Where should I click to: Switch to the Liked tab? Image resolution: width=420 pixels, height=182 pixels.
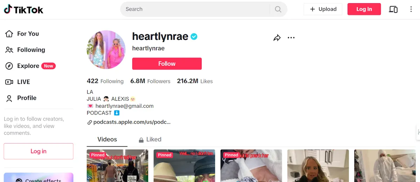pos(150,139)
